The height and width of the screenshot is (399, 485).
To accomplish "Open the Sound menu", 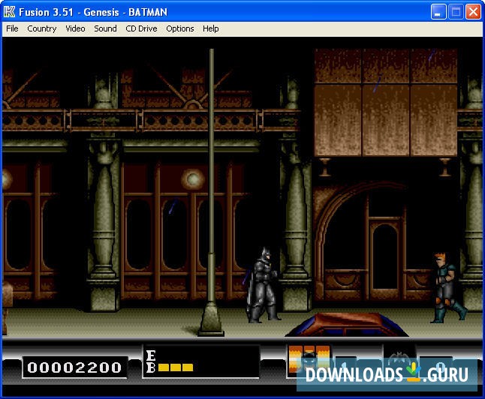I will (105, 28).
